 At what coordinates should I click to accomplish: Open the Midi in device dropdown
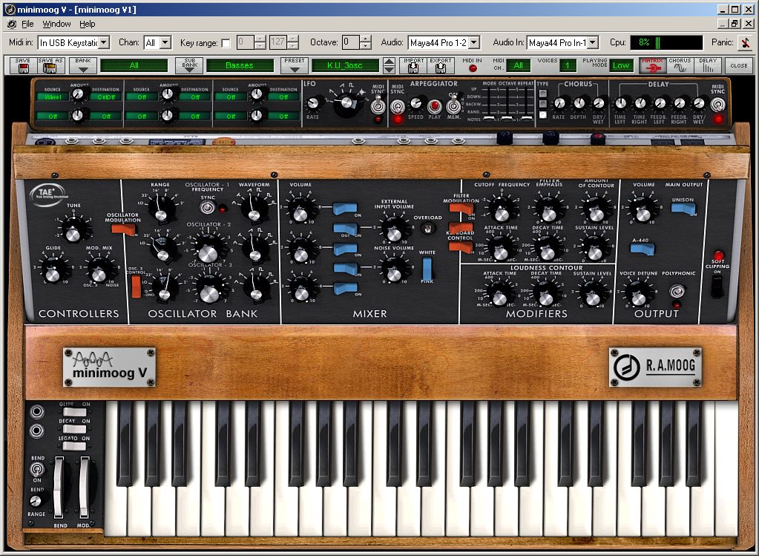pos(105,43)
